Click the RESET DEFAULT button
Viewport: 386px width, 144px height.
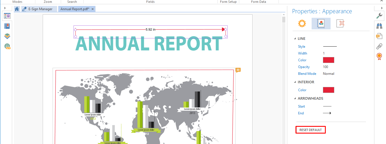click(x=310, y=130)
